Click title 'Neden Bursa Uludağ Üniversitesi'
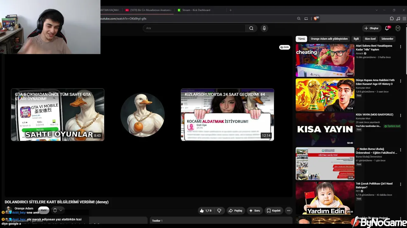Image resolution: width=407 pixels, height=228 pixels. point(376,151)
